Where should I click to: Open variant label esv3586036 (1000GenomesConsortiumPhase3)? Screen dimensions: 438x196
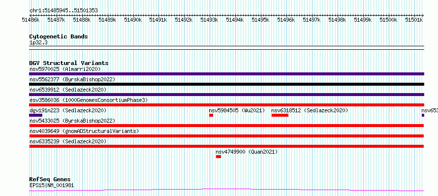(x=89, y=100)
